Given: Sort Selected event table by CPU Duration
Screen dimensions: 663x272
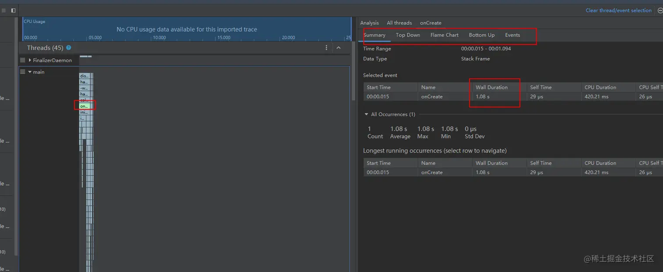Looking at the screenshot, I should [608, 87].
